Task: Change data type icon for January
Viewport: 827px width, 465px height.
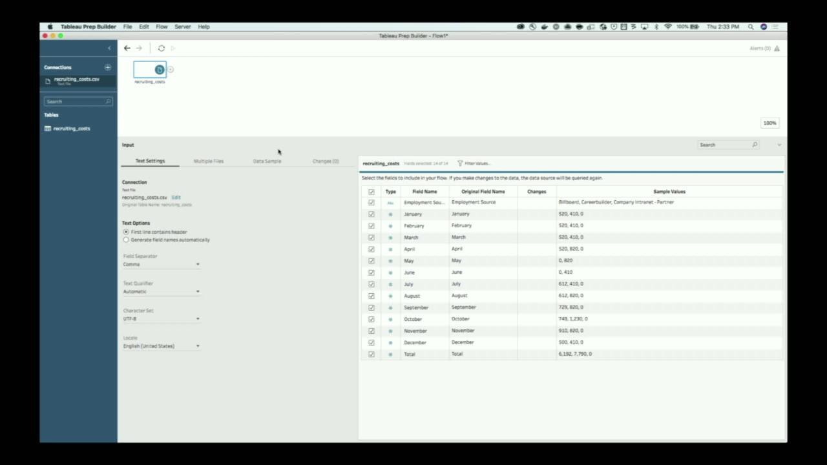Action: pyautogui.click(x=390, y=214)
